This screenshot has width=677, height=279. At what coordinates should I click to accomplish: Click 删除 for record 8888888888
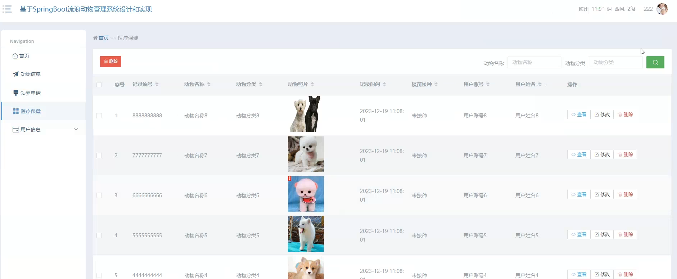pyautogui.click(x=625, y=114)
